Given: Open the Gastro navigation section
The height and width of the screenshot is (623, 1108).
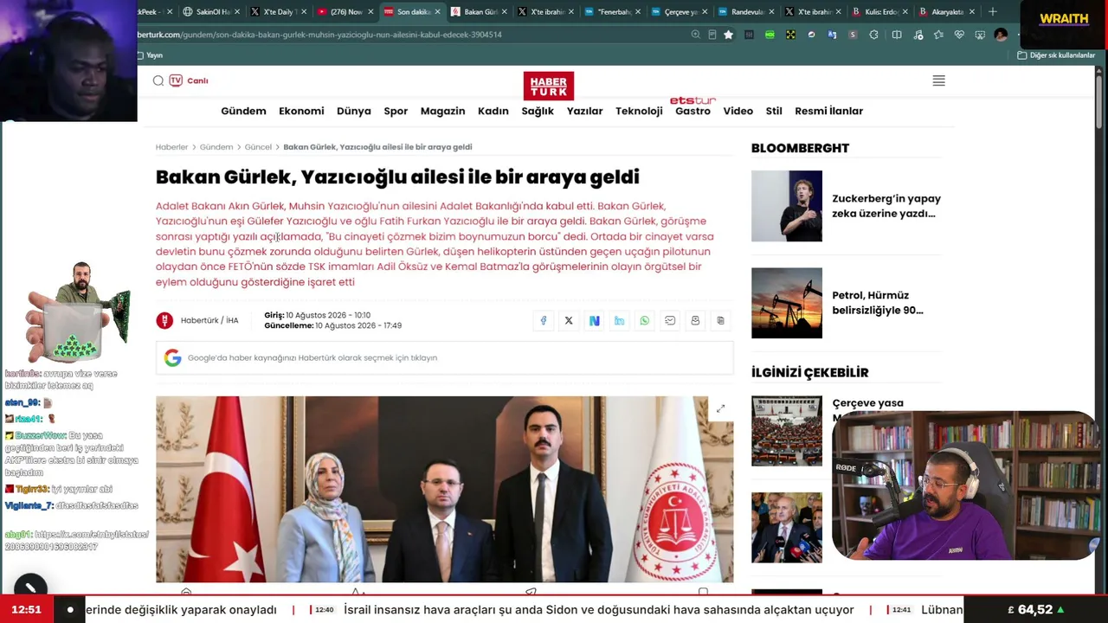Looking at the screenshot, I should click(x=692, y=111).
